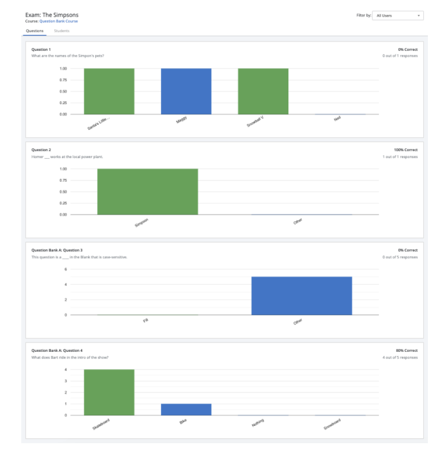The image size is (438, 452).
Task: Click the green Santa's Little bar in Question 1
Action: (x=109, y=91)
